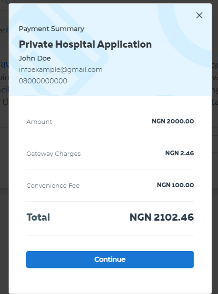218x294 pixels.
Task: Click the partially hidden search icon
Action: [5, 1]
